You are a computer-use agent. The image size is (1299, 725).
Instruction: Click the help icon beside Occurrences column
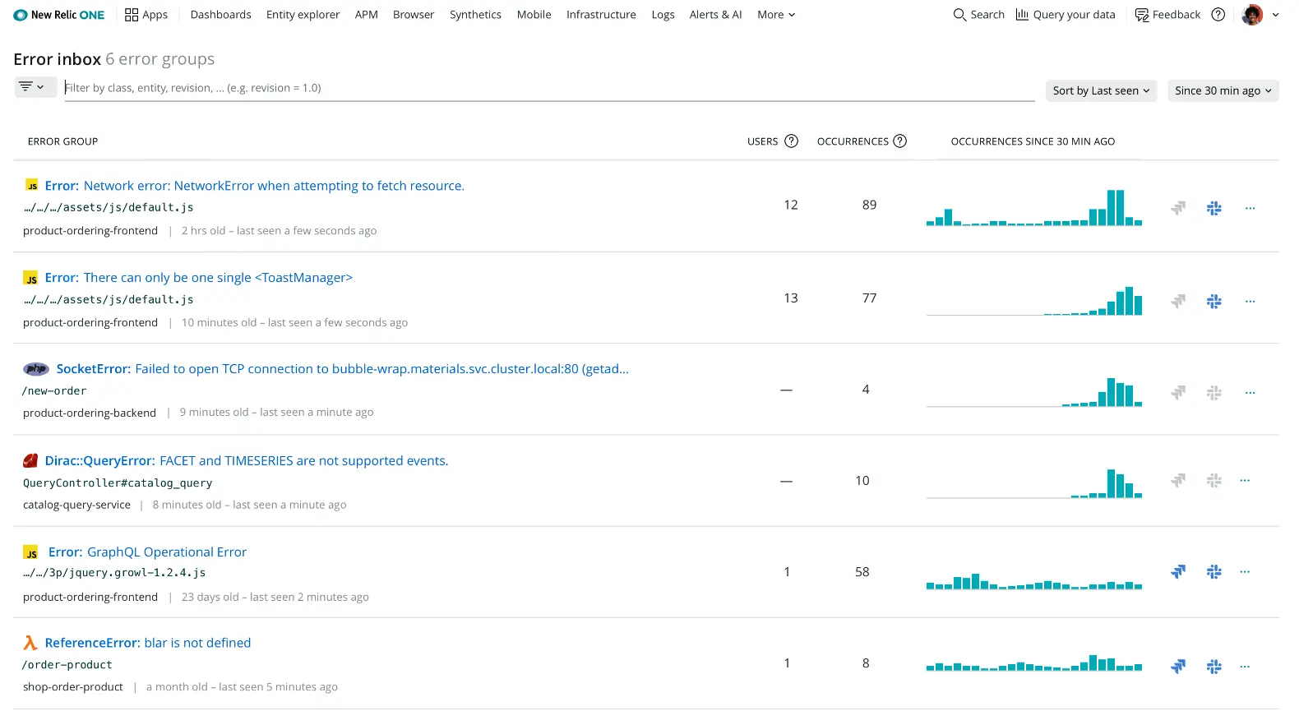[899, 141]
